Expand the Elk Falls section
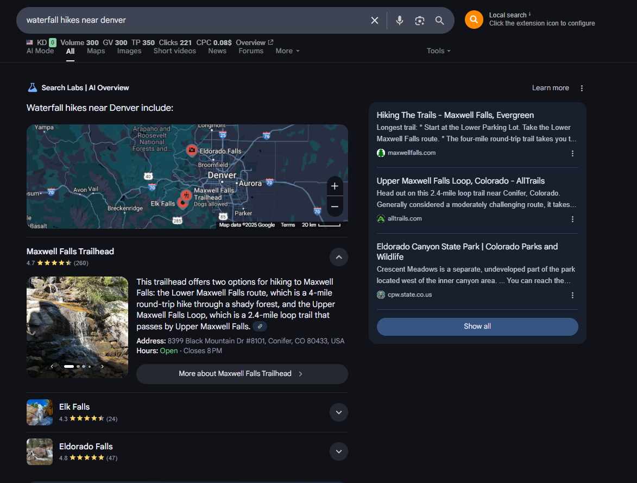 339,412
